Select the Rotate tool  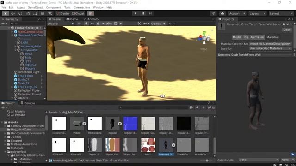click(20, 13)
